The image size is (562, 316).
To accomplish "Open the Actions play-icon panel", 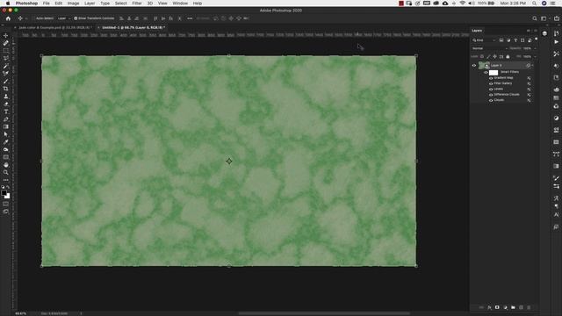I will (x=556, y=42).
